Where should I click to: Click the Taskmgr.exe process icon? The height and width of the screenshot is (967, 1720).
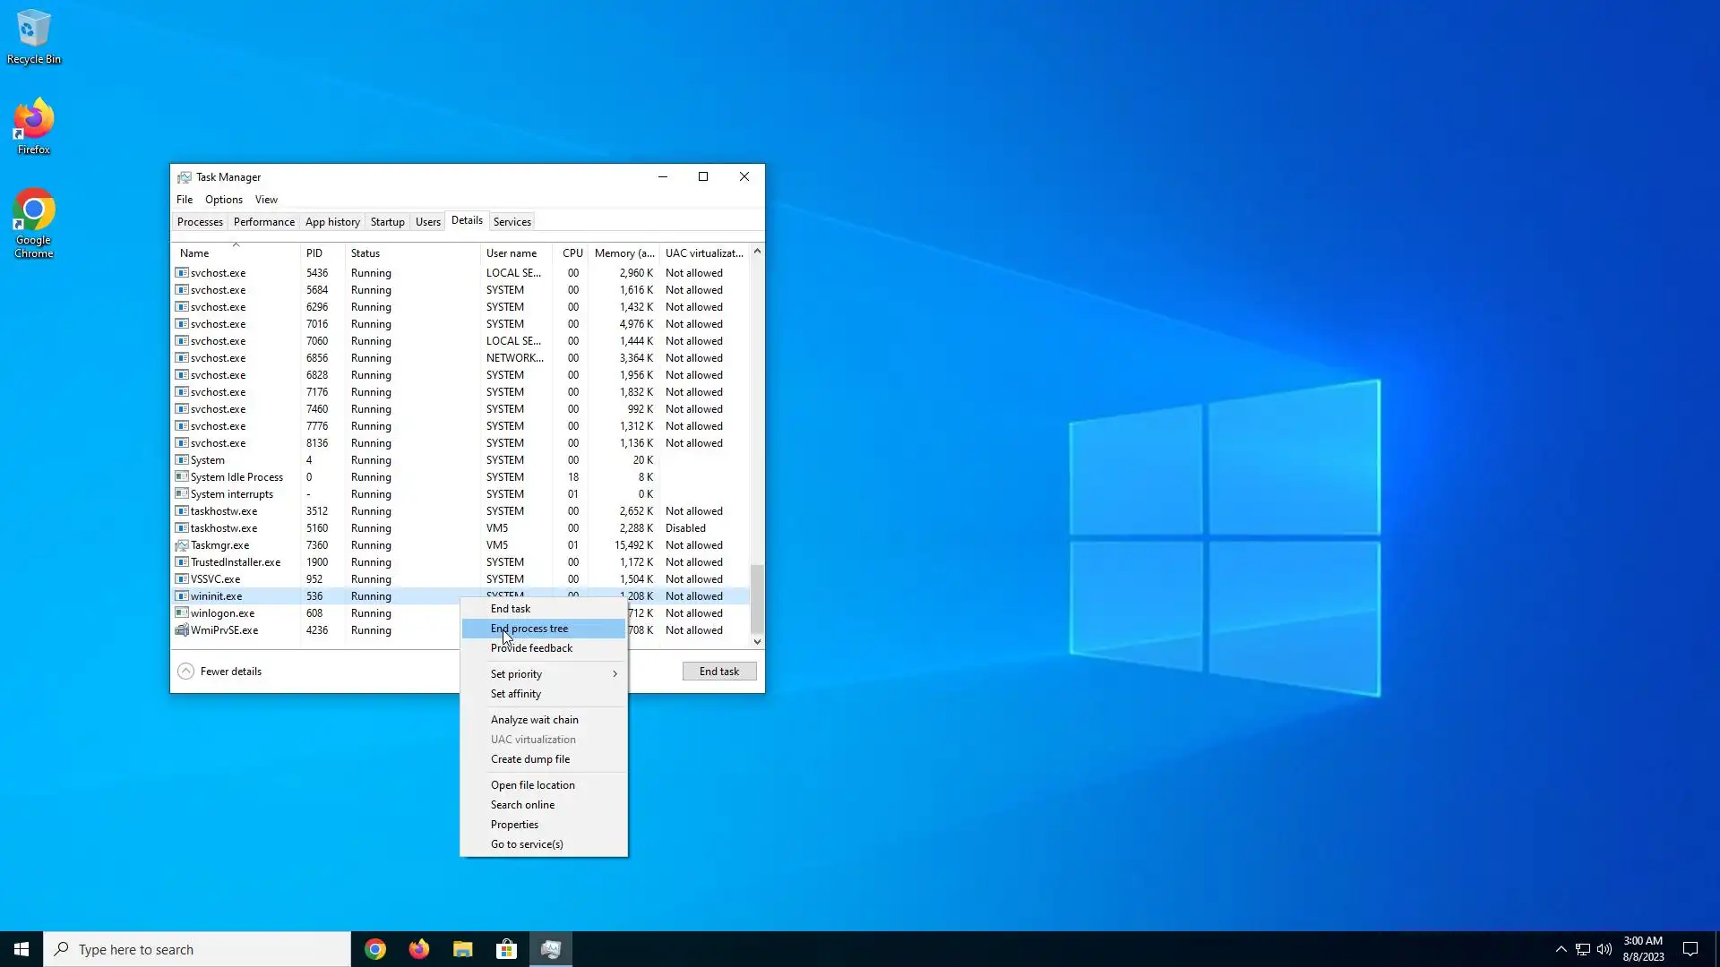pos(182,545)
